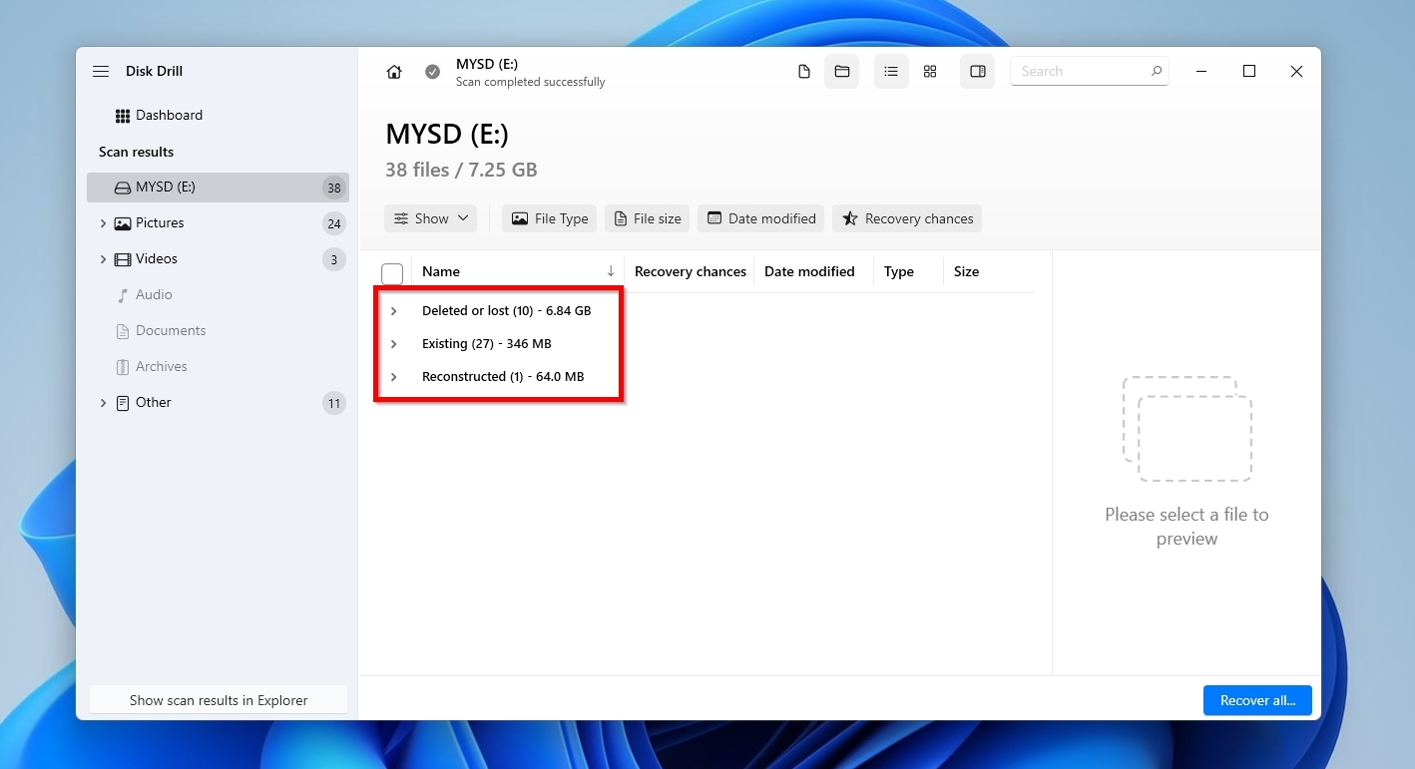The width and height of the screenshot is (1415, 769).
Task: Maximize the Disk Drill window
Action: point(1248,71)
